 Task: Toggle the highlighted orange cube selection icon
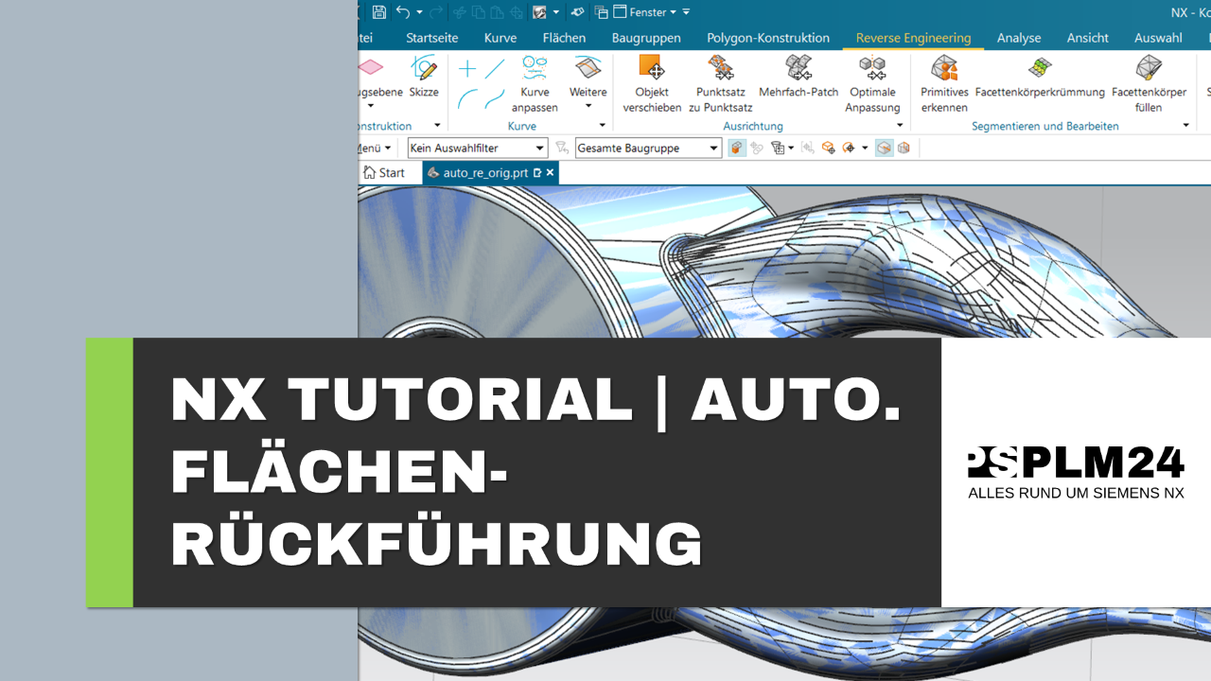point(737,148)
